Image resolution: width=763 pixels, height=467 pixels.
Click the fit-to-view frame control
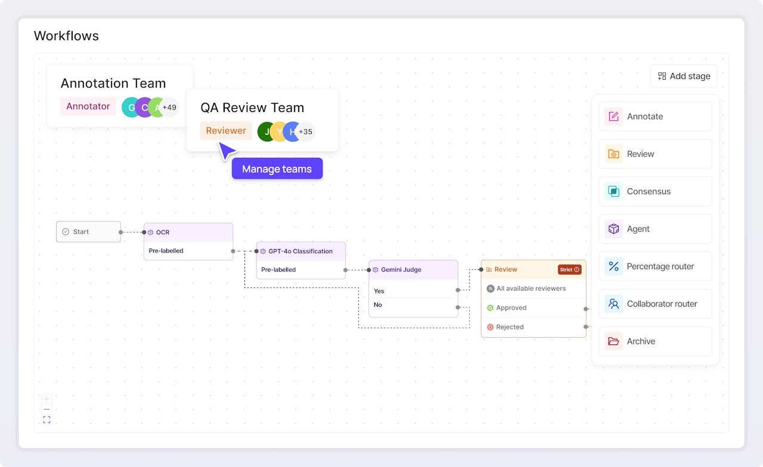(46, 419)
